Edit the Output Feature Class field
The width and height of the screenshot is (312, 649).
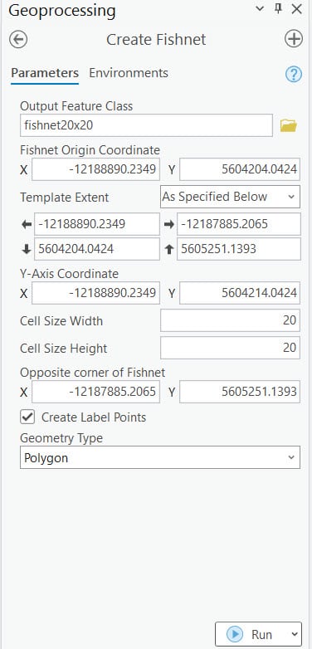[146, 125]
